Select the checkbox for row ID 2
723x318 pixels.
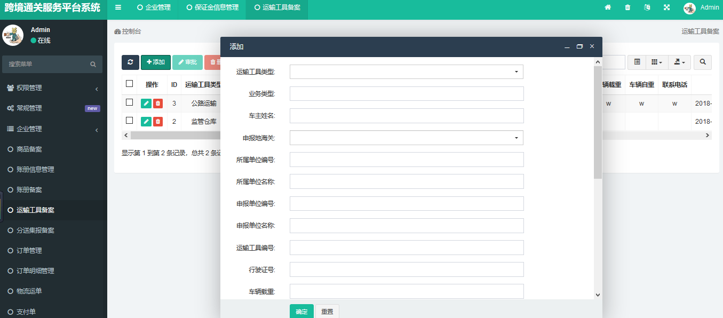(x=129, y=121)
